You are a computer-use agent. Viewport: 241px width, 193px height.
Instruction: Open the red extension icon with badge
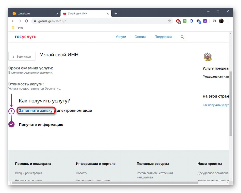click(x=178, y=21)
